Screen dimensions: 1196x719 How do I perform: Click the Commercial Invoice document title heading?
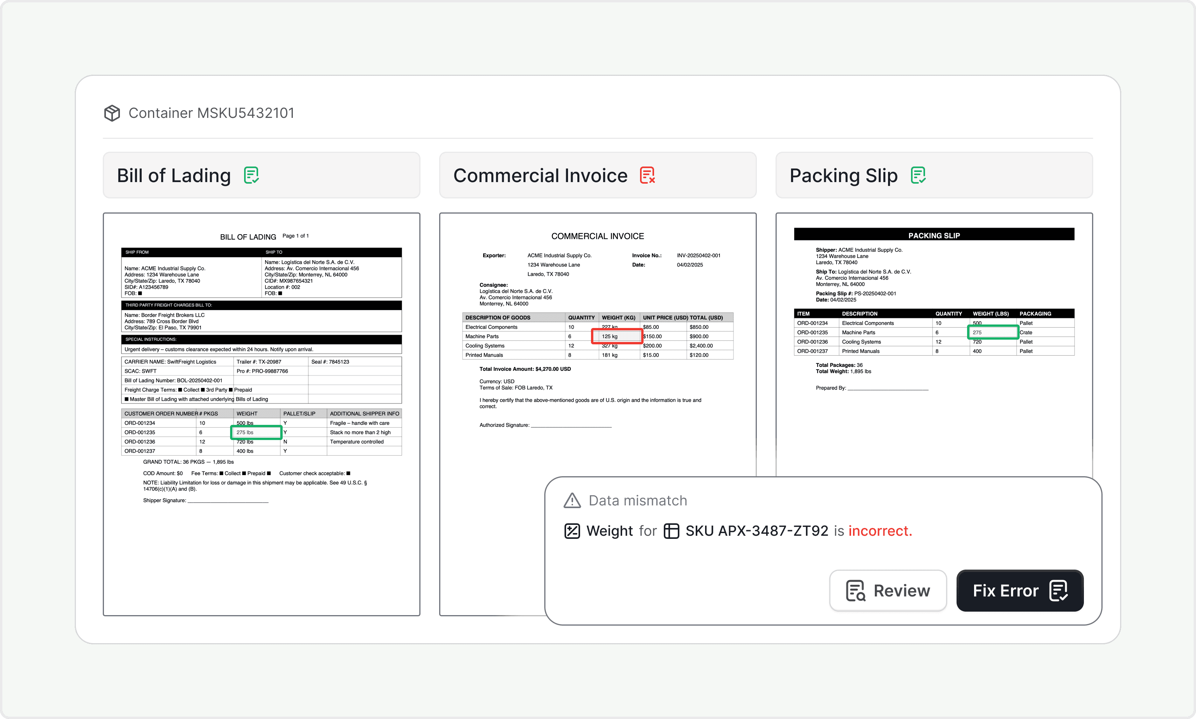[597, 237]
